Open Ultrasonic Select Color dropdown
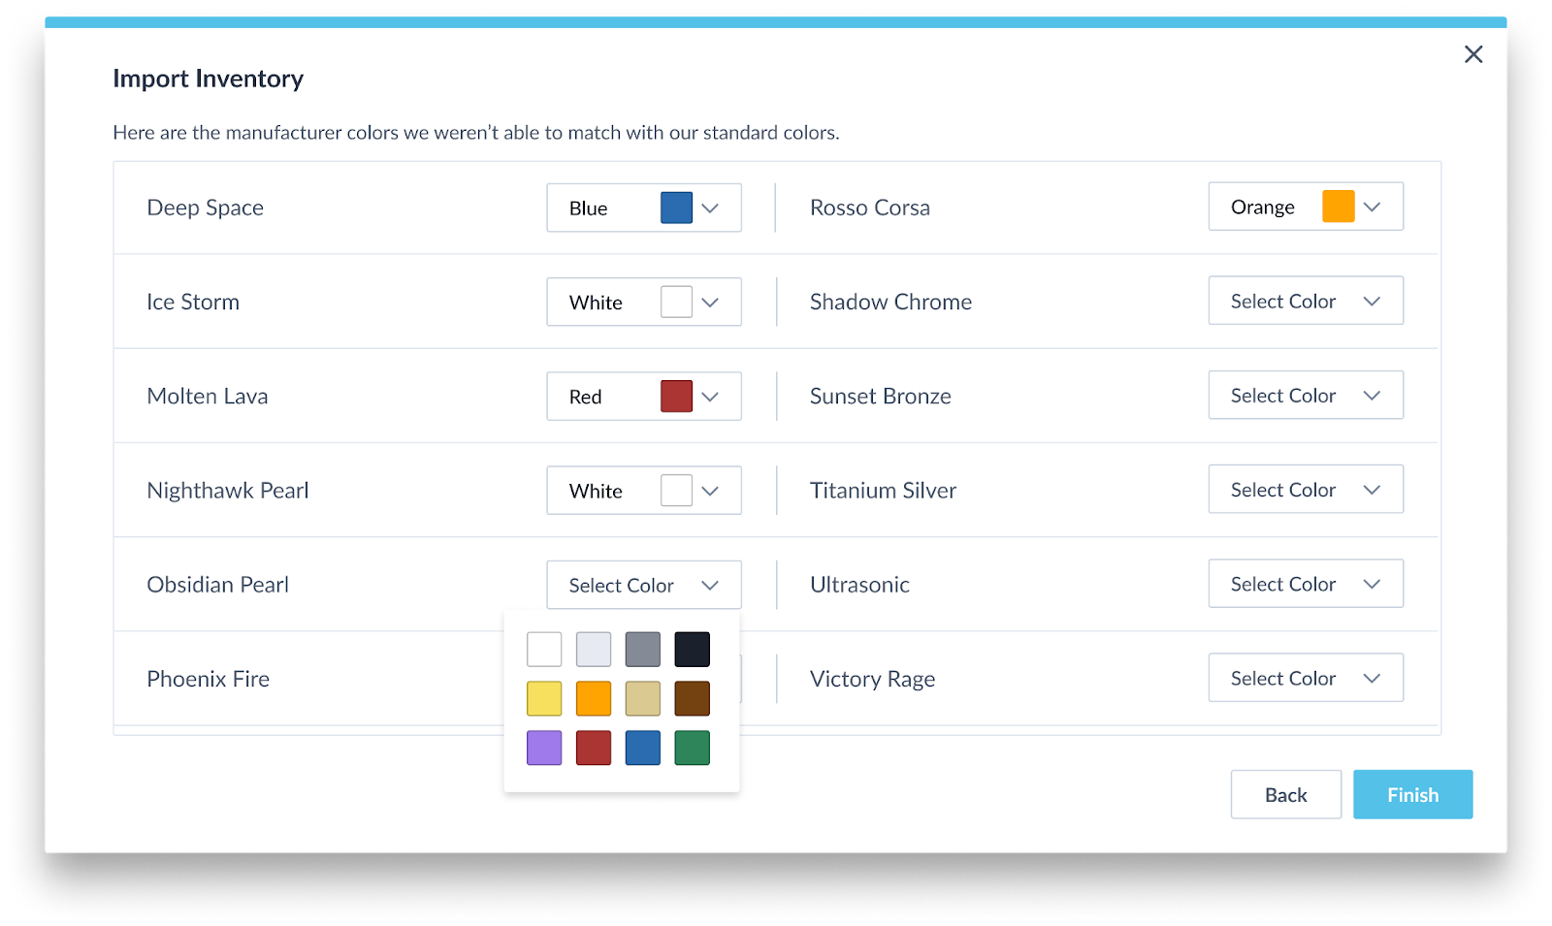This screenshot has width=1552, height=926. click(x=1306, y=583)
